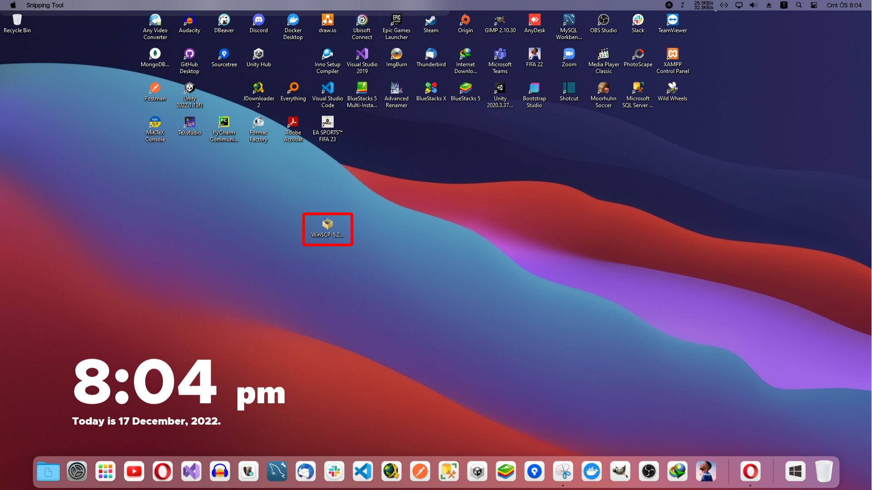Select the Wild Wheels desktop shortcut
This screenshot has width=872, height=490.
tap(673, 92)
